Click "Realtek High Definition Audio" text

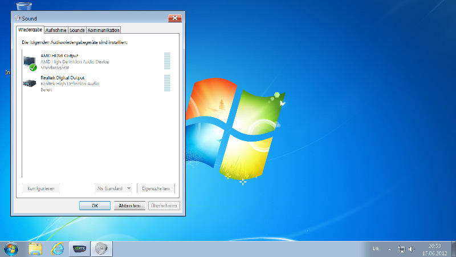(70, 83)
